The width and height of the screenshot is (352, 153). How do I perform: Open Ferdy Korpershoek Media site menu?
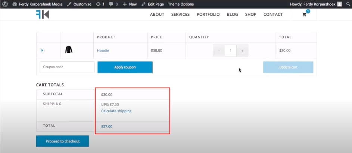click(37, 4)
